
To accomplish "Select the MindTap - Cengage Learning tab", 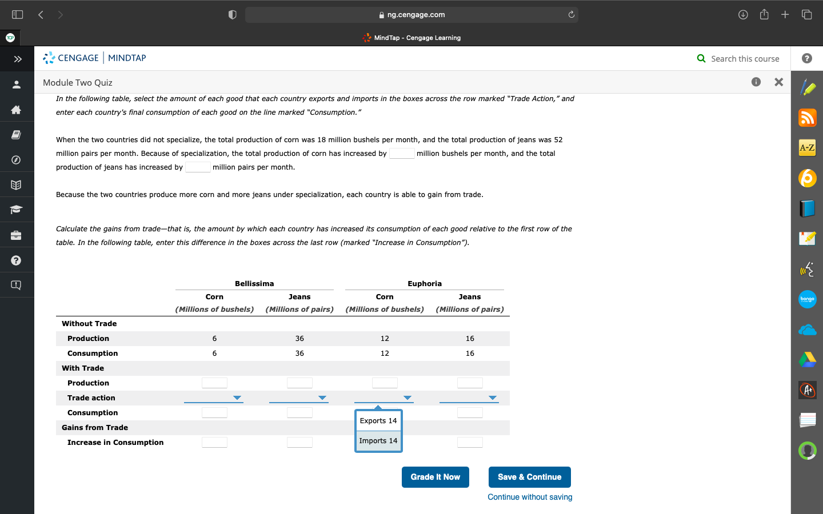I will pos(411,38).
